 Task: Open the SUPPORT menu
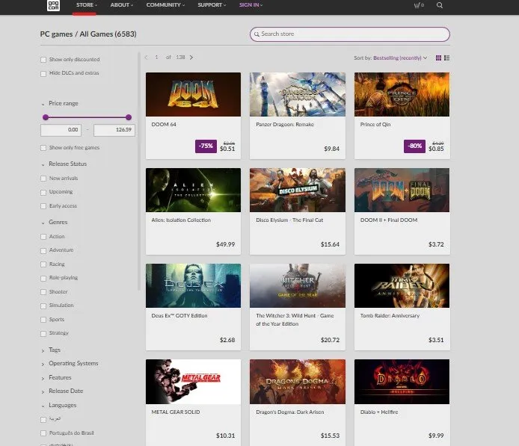212,5
